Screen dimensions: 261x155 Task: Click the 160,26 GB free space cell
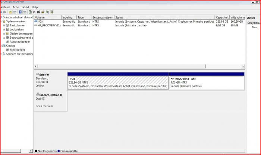pyautogui.click(x=237, y=22)
